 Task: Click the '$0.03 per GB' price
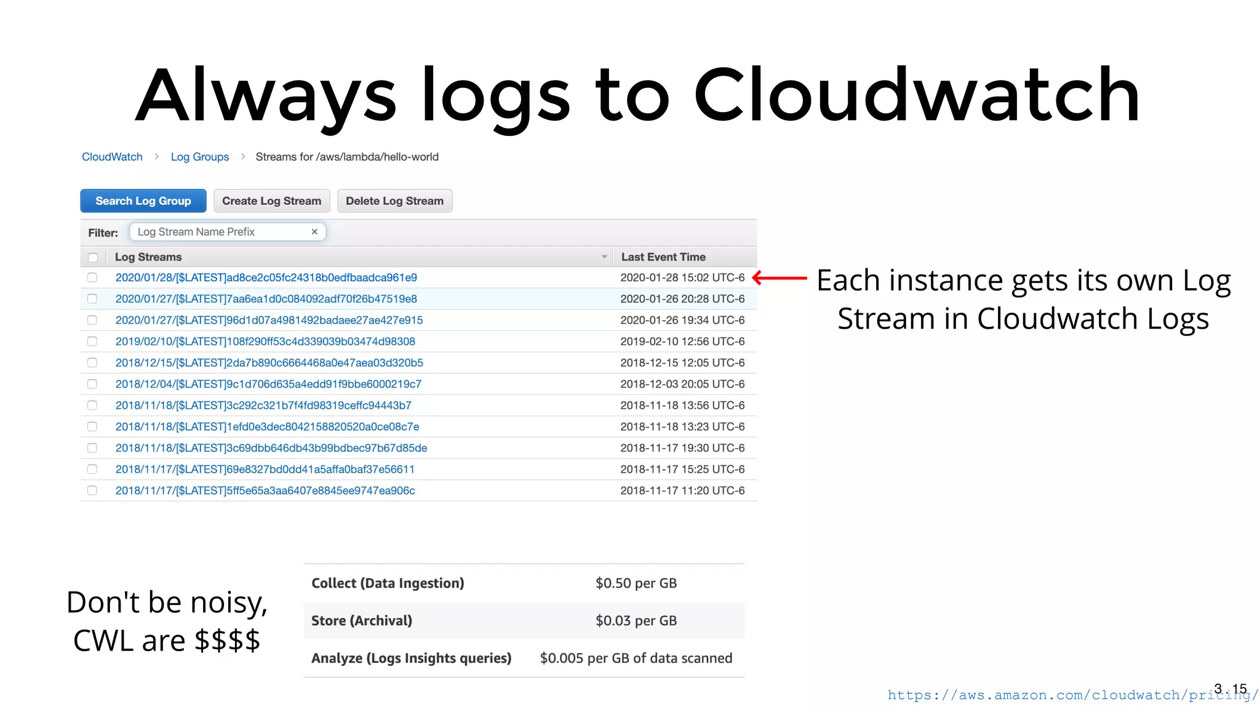click(636, 621)
